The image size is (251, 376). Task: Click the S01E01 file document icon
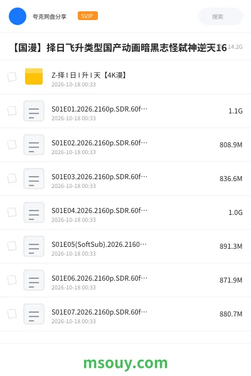pyautogui.click(x=34, y=111)
